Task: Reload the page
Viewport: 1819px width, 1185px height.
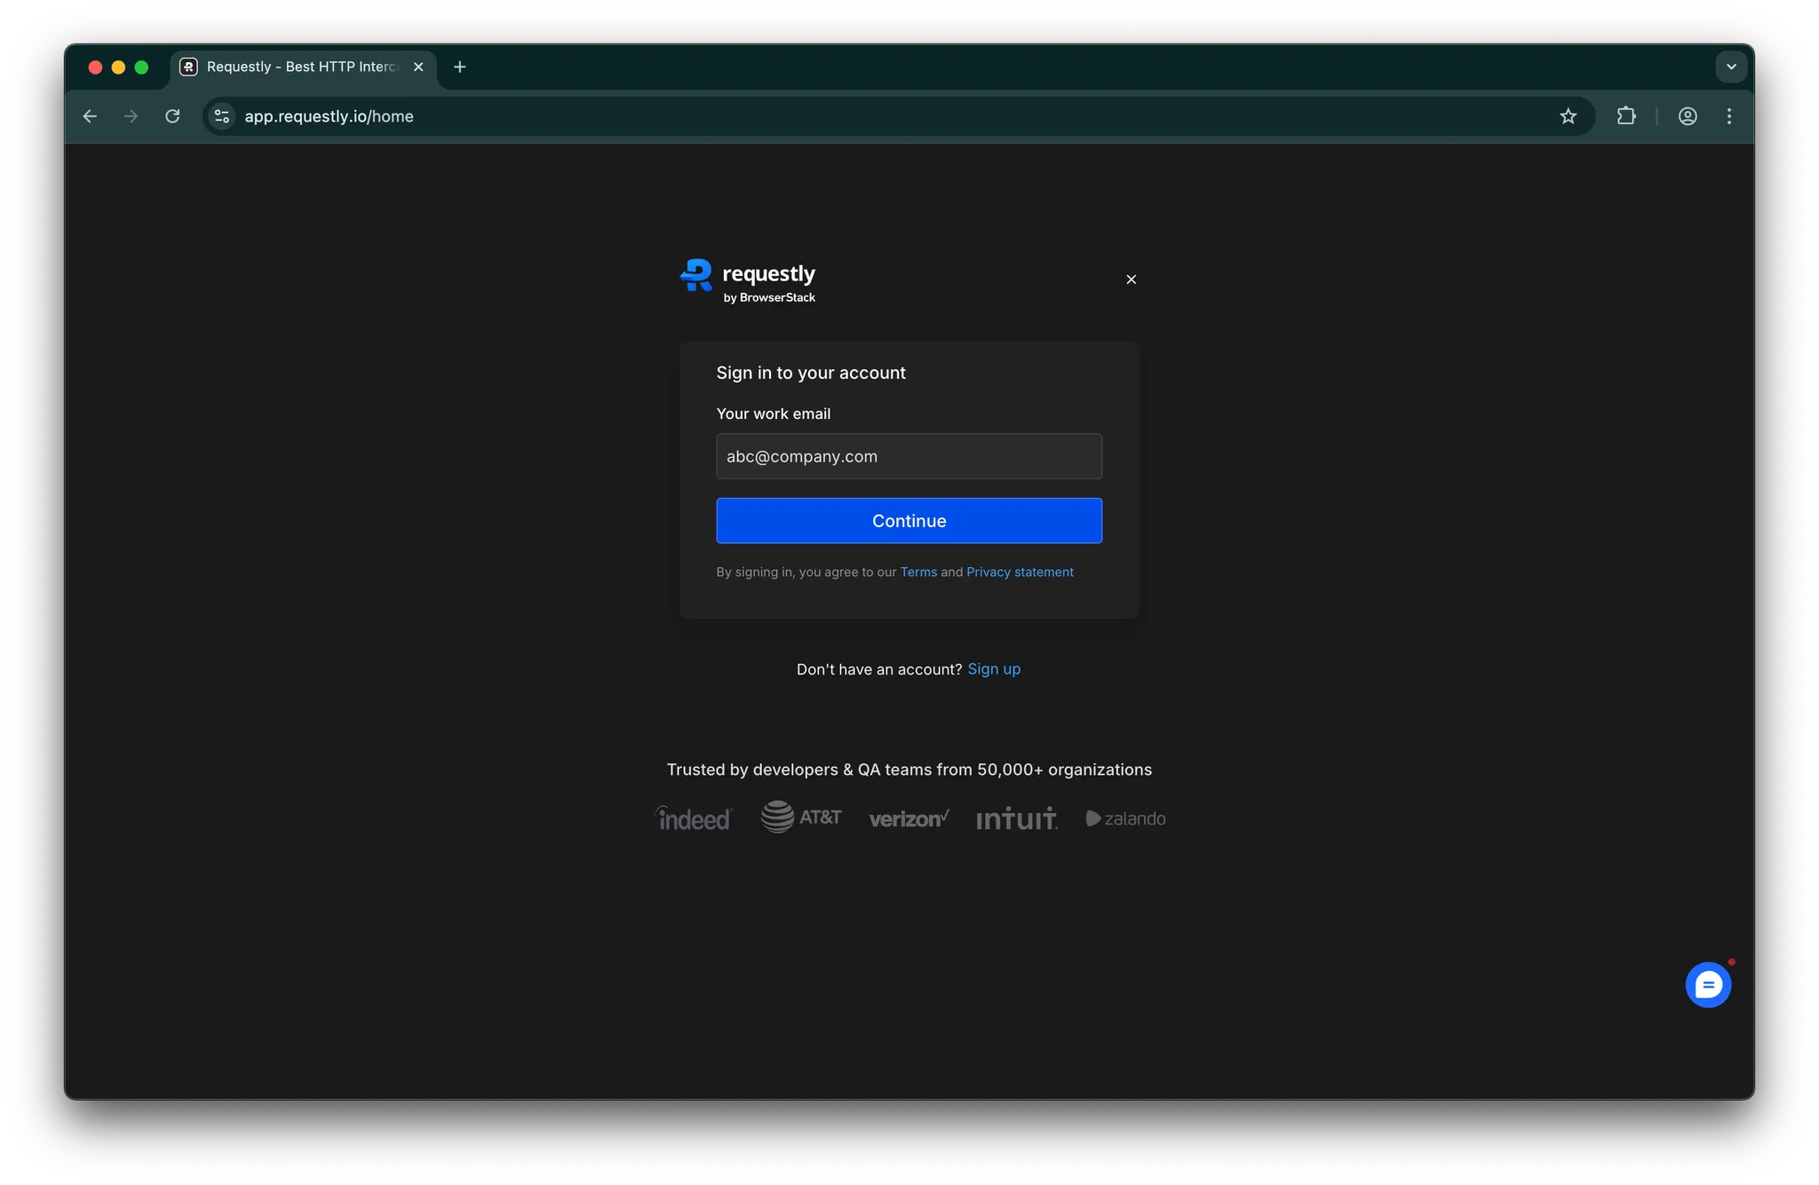Action: tap(172, 116)
